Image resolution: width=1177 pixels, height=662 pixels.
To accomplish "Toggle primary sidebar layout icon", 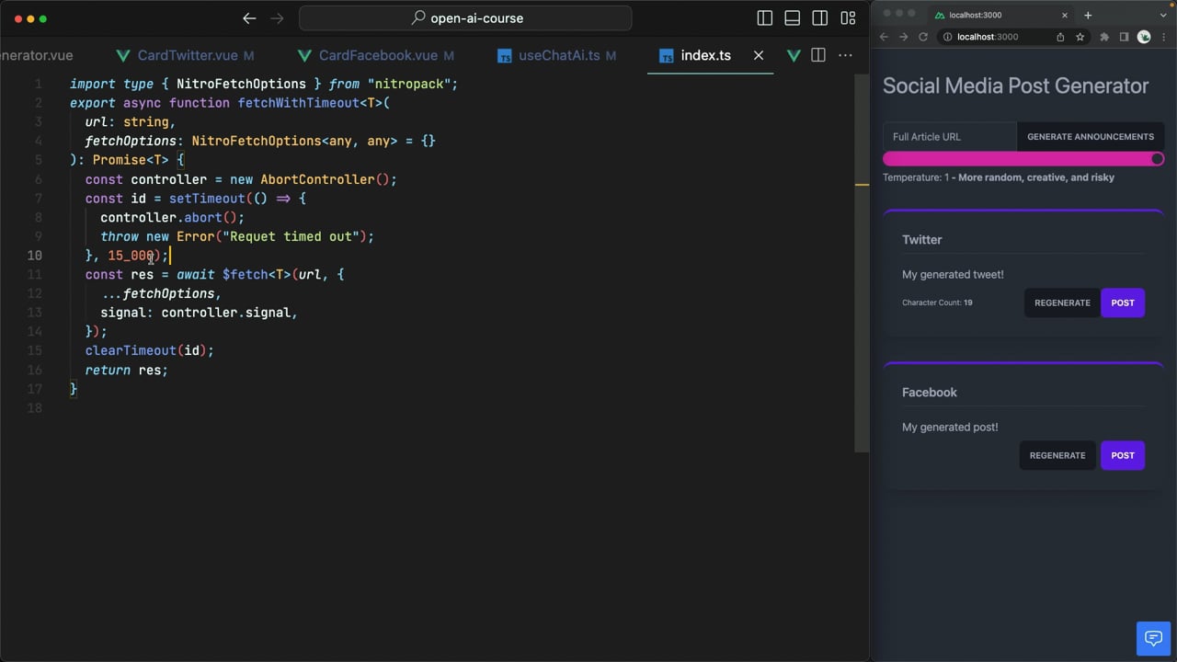I will (x=764, y=18).
